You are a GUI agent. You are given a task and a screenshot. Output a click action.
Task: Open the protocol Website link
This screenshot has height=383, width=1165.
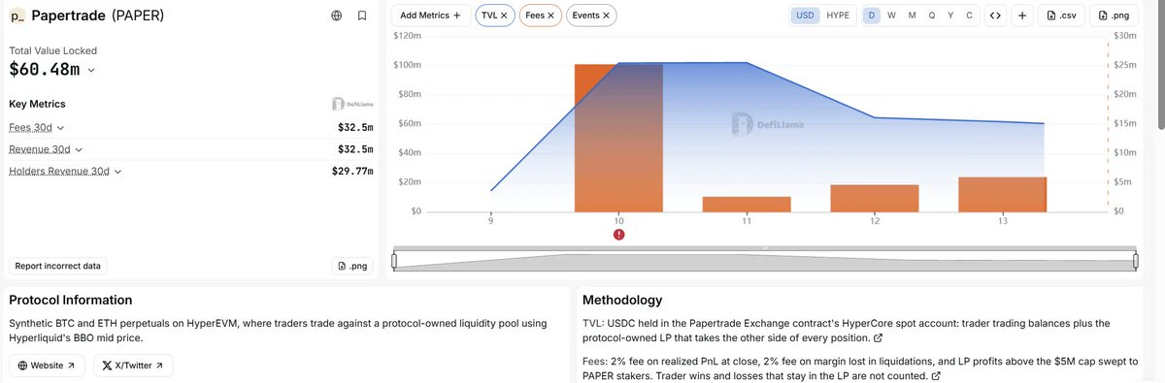click(x=47, y=366)
